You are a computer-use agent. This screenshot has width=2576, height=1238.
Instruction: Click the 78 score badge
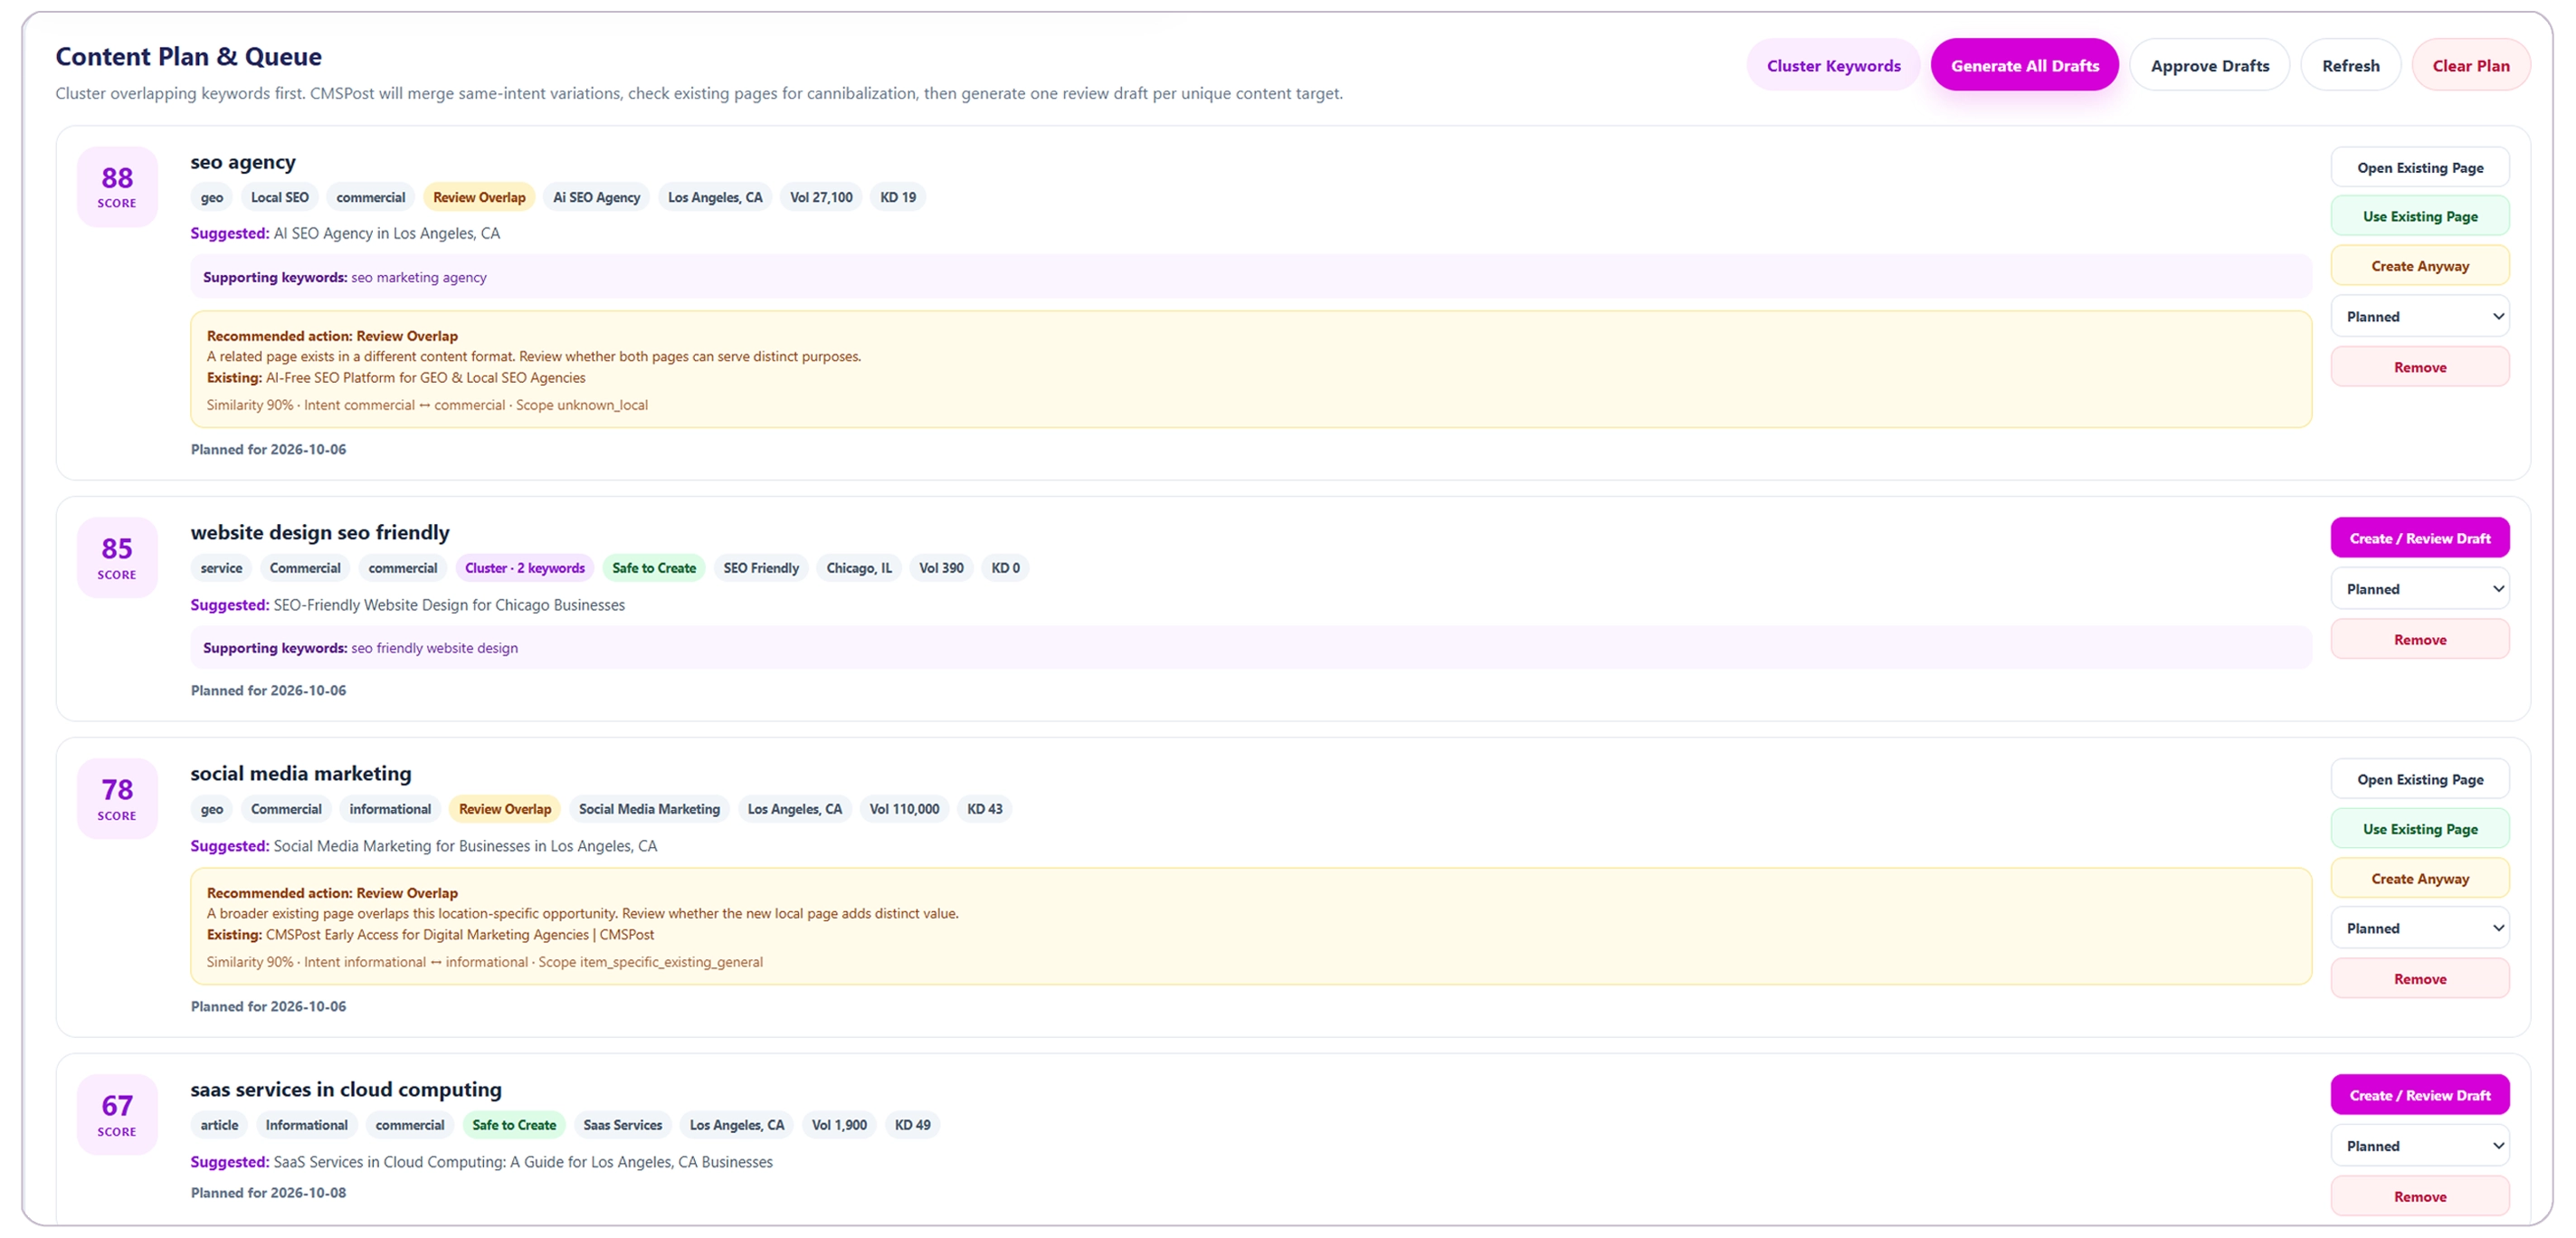117,799
